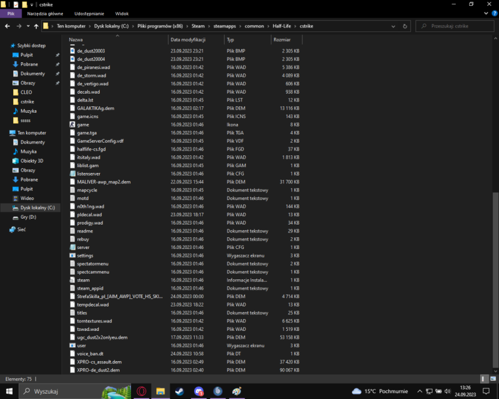Click the Przeszukaj: cstrike search field
This screenshot has height=399, width=499.
[458, 26]
